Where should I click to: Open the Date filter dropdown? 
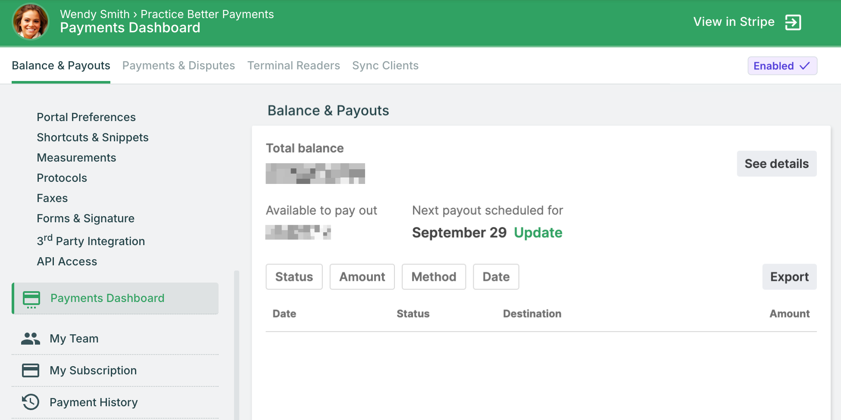496,277
